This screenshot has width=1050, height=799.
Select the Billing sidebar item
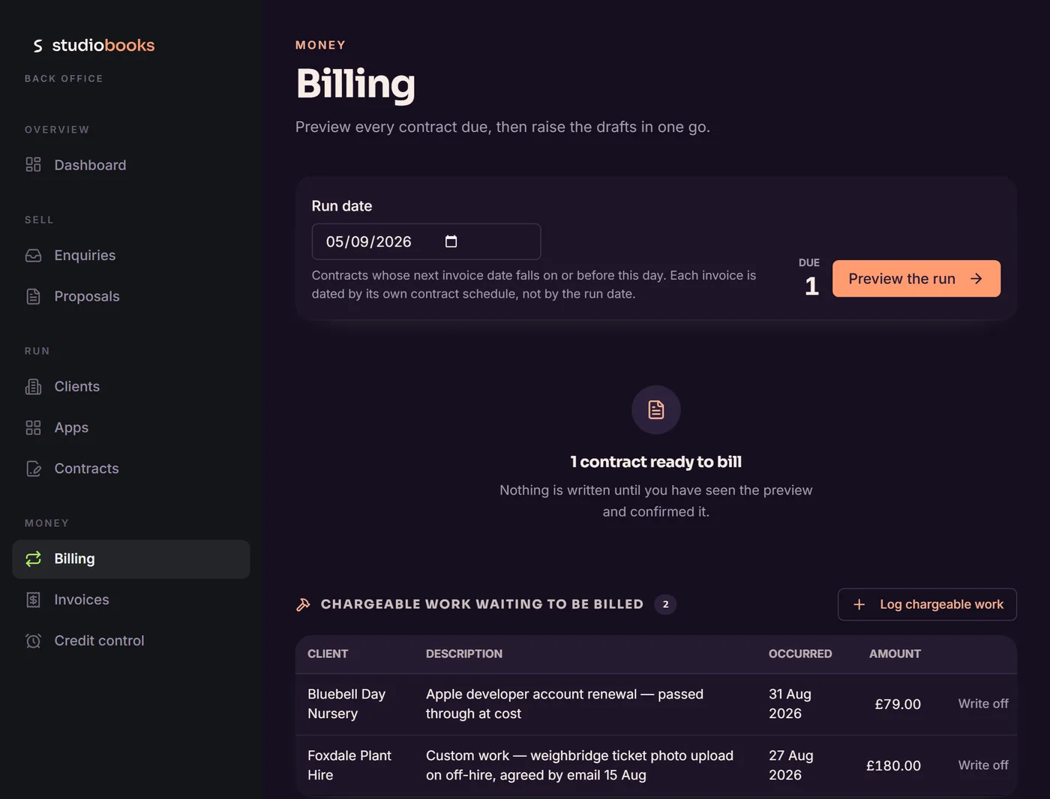(131, 559)
